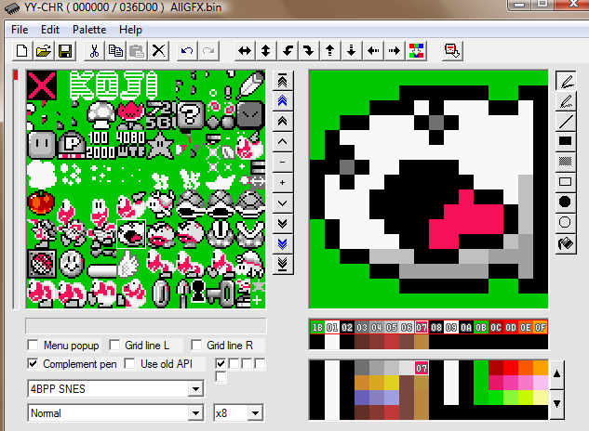Open the x8 zoom dropdown
This screenshot has width=589, height=431.
[255, 413]
